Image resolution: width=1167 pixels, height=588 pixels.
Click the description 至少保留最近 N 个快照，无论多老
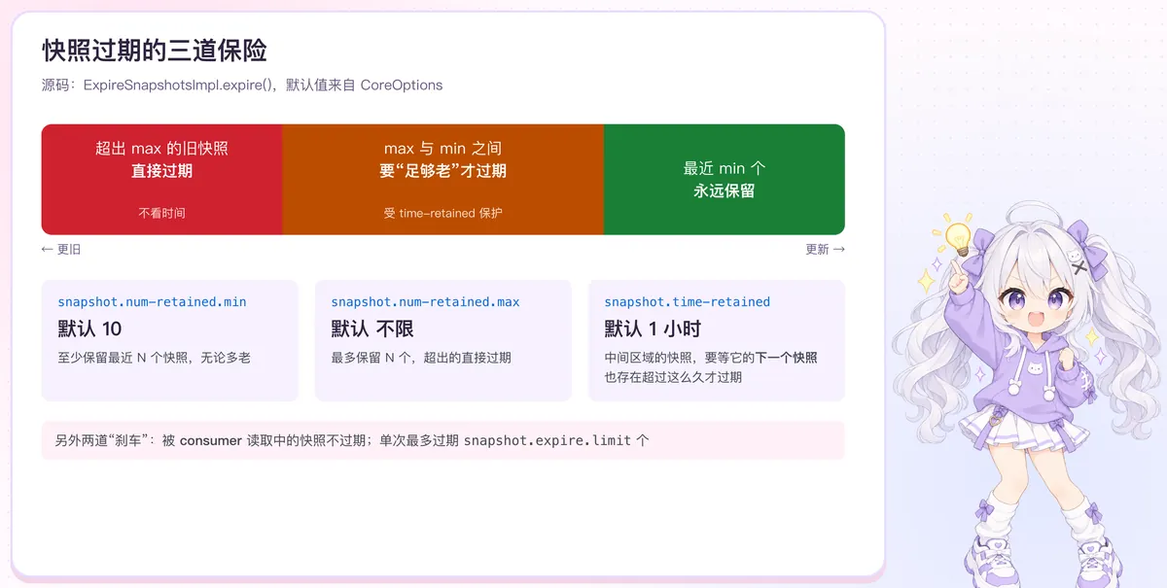[154, 358]
